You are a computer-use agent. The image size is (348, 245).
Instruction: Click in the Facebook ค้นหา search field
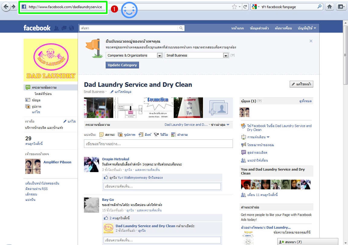[x=128, y=28]
